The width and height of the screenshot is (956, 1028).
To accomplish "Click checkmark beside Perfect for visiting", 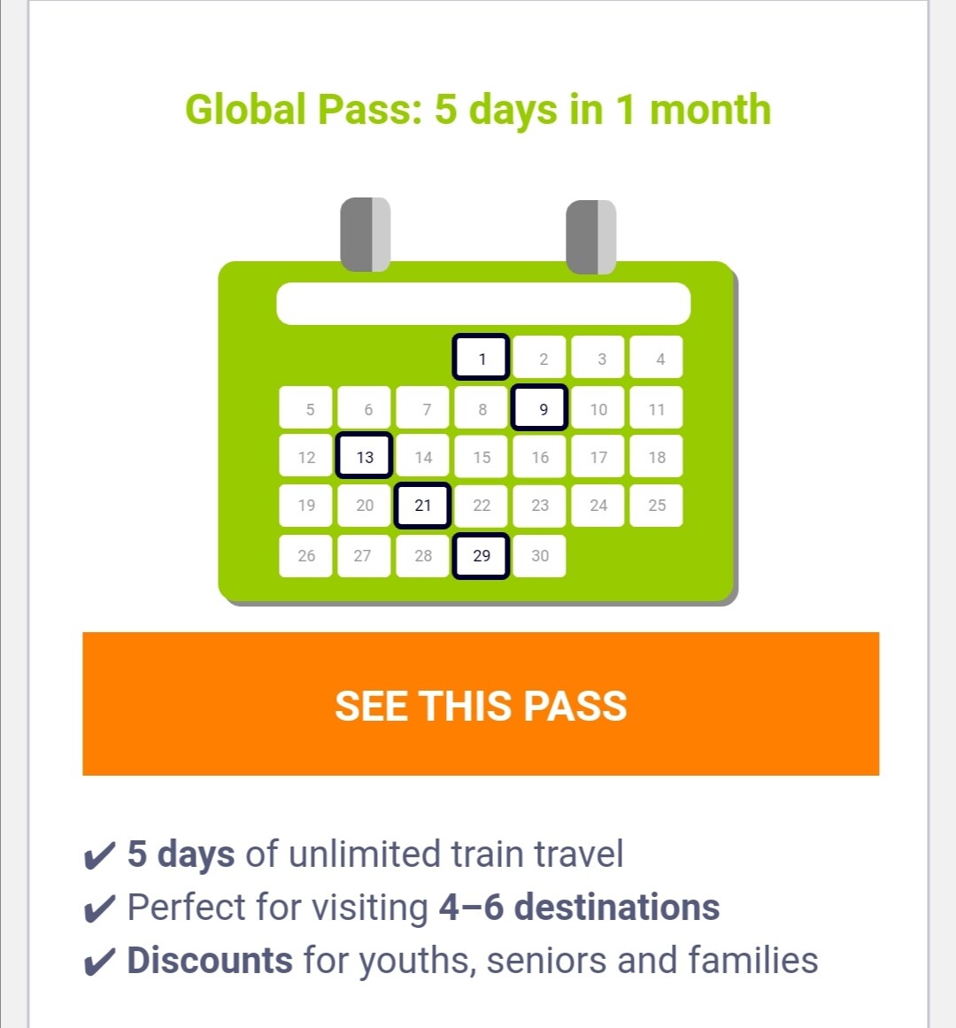I will (99, 908).
